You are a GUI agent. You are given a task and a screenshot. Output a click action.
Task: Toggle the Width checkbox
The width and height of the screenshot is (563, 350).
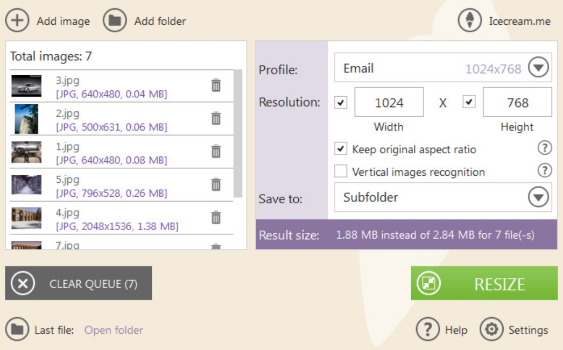(341, 103)
